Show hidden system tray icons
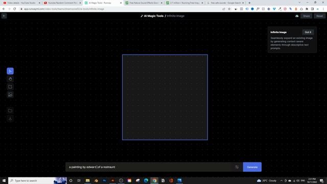 point(282,180)
